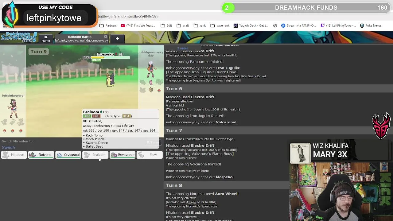Screen dimensions: 393x221
Task: Click the DreamHack Funds progress bar
Action: pos(306,8)
